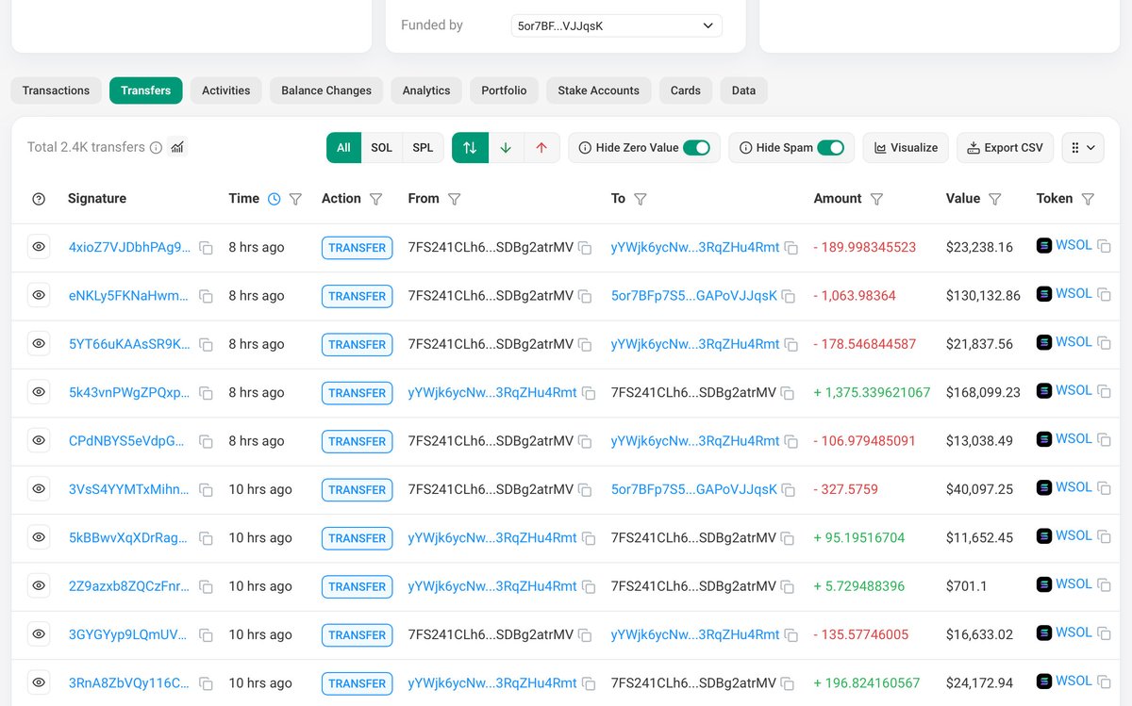Open the Value column filter
This screenshot has width=1132, height=706.
[x=994, y=199]
